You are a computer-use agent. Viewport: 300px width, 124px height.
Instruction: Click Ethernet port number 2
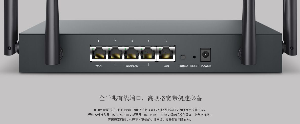[115, 53]
